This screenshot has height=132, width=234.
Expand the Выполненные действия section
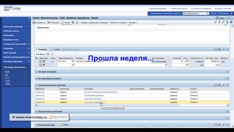(x=37, y=111)
